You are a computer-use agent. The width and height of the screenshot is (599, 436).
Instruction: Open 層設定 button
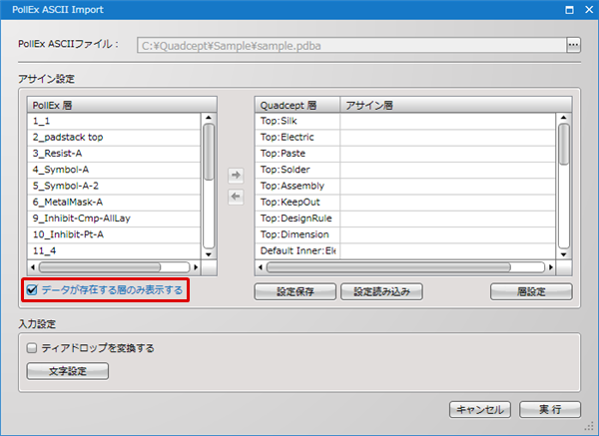point(531,291)
